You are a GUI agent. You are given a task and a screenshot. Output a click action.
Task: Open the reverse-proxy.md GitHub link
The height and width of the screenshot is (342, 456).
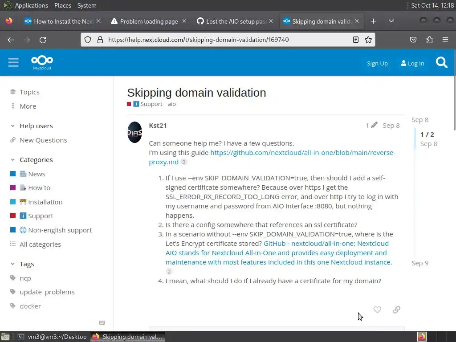(x=272, y=157)
